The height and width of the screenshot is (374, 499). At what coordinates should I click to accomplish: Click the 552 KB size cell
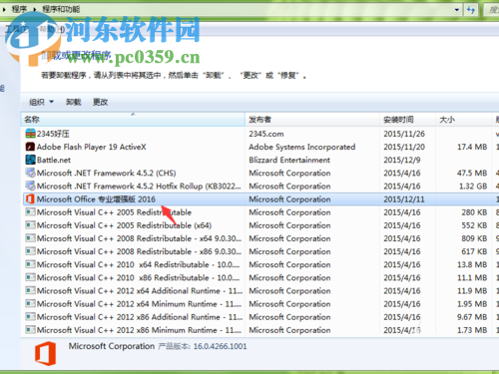click(x=474, y=225)
